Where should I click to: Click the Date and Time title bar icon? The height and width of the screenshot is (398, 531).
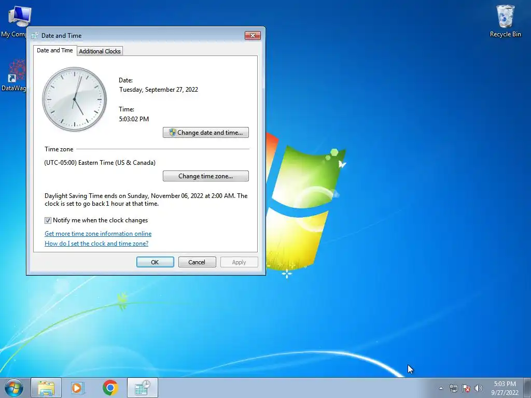click(x=35, y=36)
